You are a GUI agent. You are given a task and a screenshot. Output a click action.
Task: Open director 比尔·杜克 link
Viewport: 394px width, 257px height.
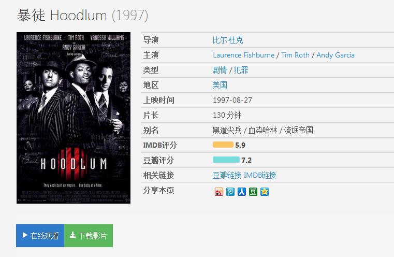pos(228,40)
